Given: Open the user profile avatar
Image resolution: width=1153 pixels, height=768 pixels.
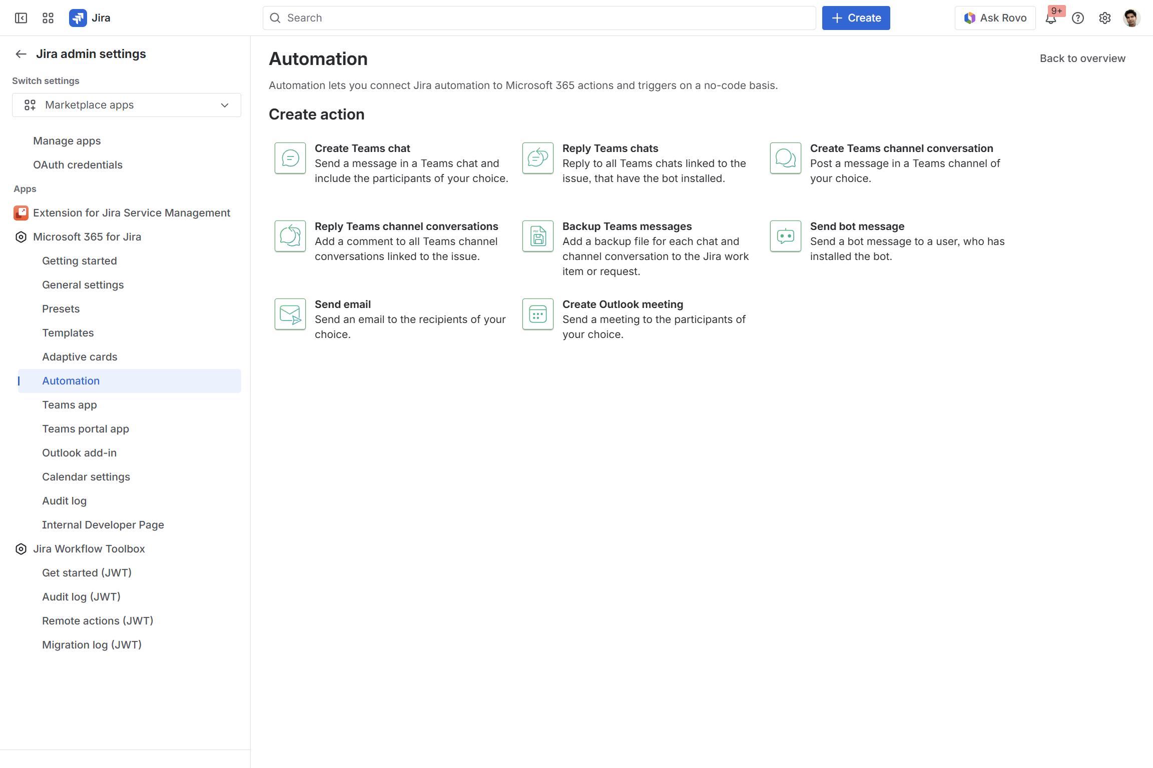Looking at the screenshot, I should point(1131,18).
